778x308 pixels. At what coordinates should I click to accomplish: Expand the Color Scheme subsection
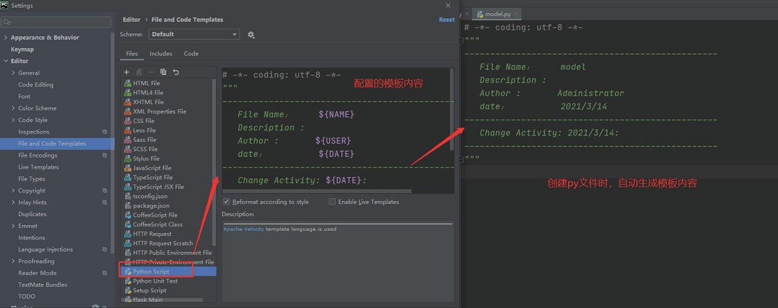[x=13, y=108]
